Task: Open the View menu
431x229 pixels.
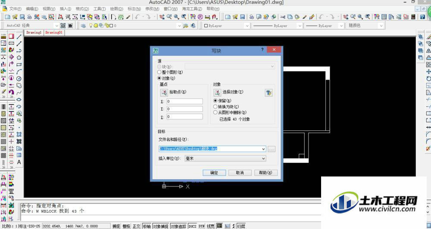Action: [49, 9]
